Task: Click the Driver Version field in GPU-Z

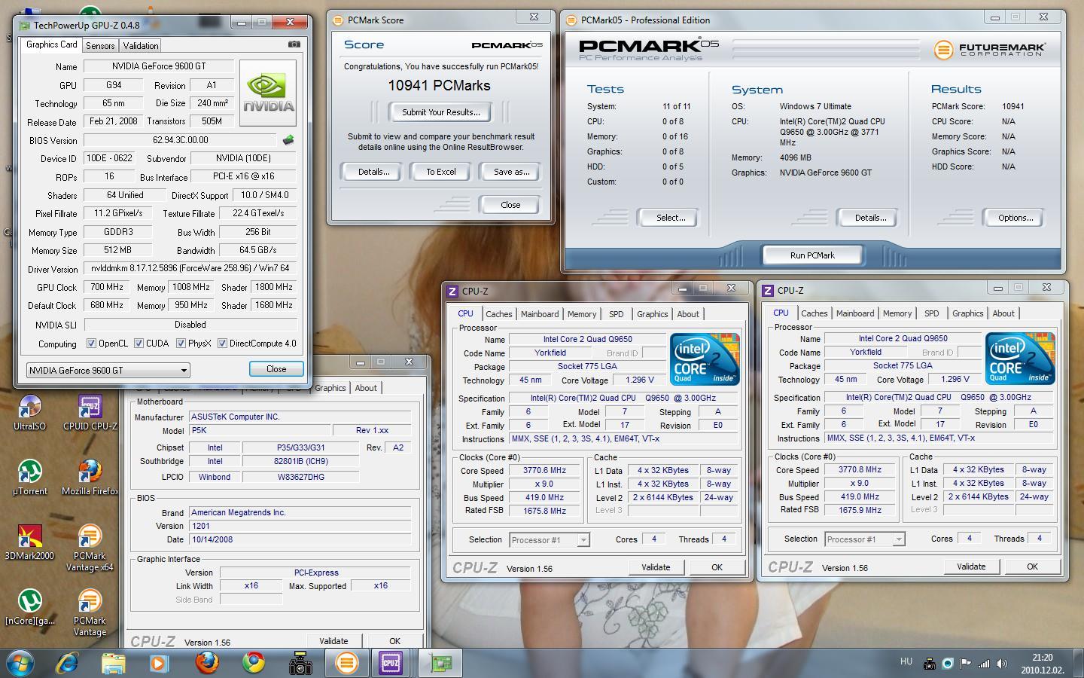Action: click(190, 268)
